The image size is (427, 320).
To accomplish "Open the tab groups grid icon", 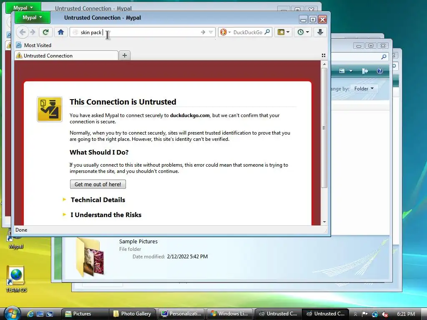I will coord(324,55).
